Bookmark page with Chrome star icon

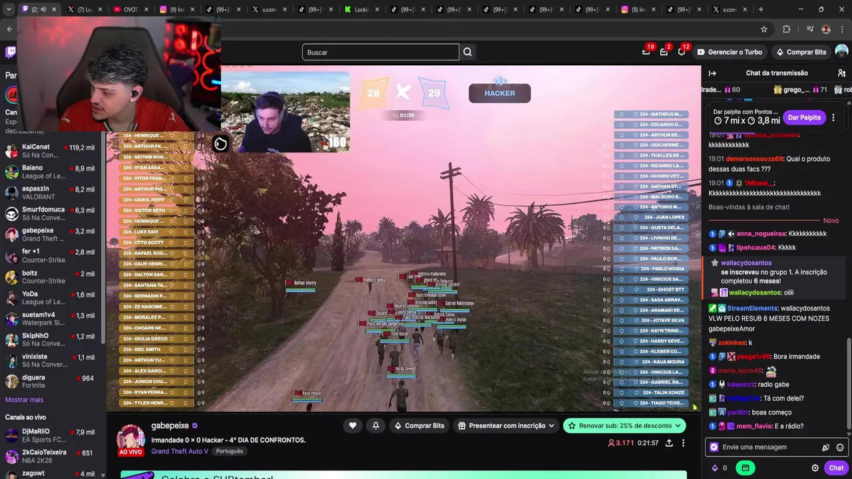point(764,29)
